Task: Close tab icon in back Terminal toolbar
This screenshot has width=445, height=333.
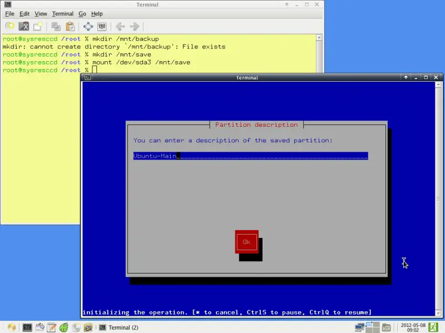Action: (24, 26)
